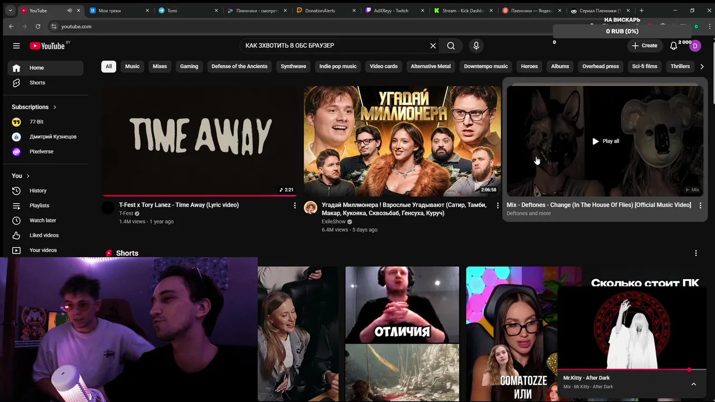Open Угадай Миллионера video thumbnail
The width and height of the screenshot is (715, 402).
[x=402, y=141]
